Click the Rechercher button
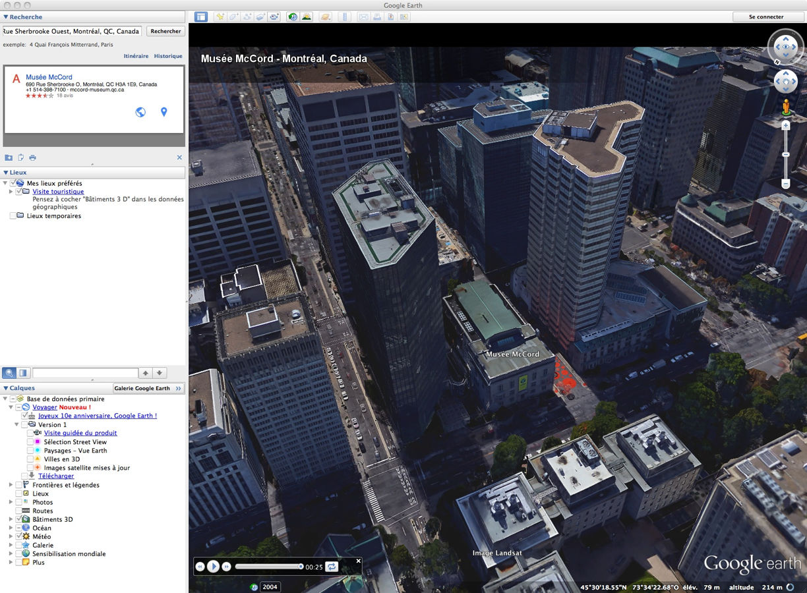The height and width of the screenshot is (593, 807). pos(165,31)
